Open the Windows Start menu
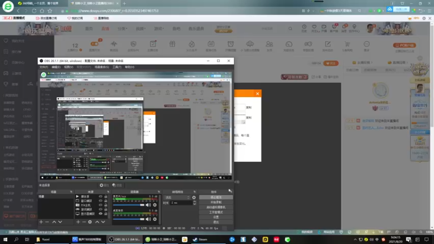 point(5,239)
